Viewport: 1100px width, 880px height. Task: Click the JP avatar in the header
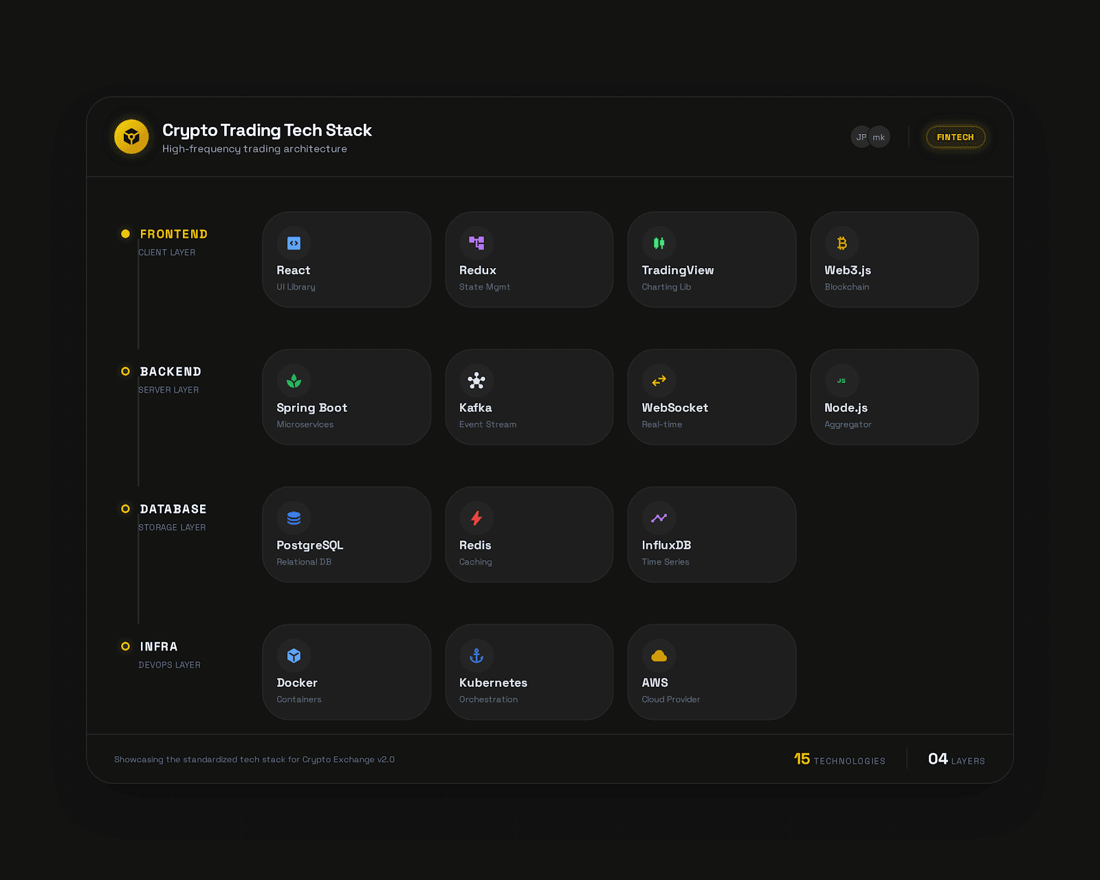(x=861, y=137)
